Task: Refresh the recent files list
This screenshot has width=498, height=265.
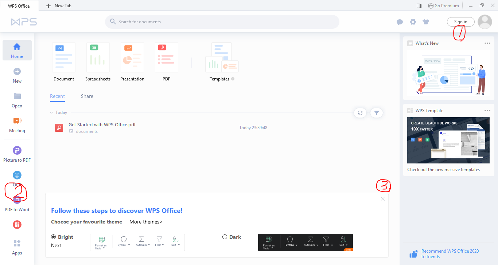Action: (360, 113)
